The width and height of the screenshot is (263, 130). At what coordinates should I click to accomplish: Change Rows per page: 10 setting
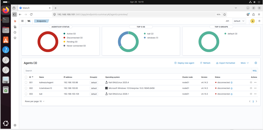click(x=35, y=101)
